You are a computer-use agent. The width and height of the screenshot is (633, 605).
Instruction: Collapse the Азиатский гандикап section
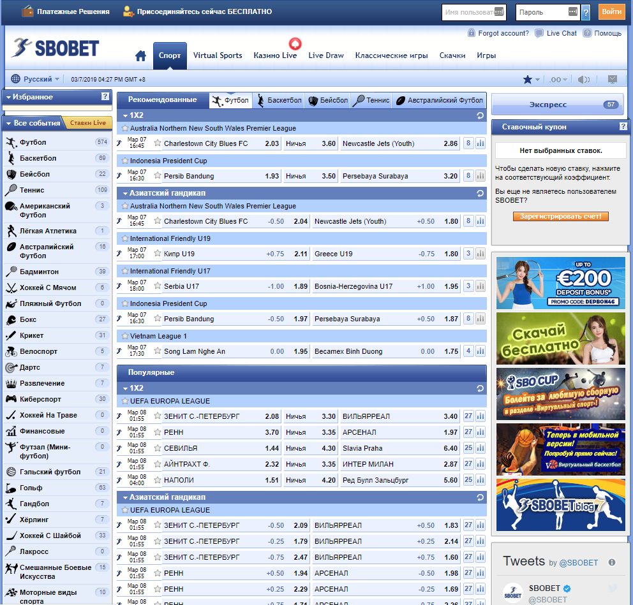124,194
